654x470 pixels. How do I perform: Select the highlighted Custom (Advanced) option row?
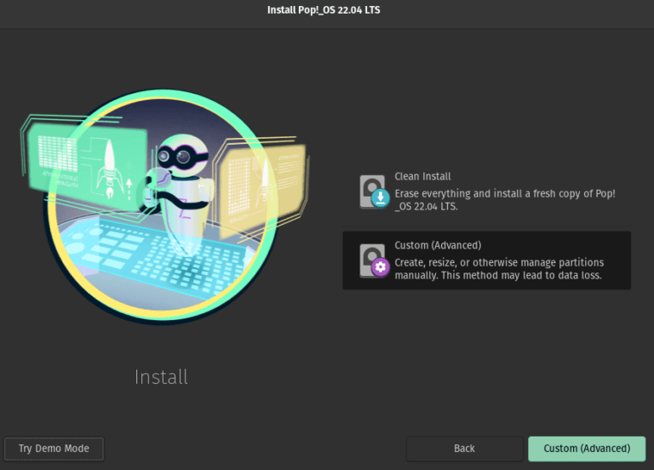tap(486, 261)
